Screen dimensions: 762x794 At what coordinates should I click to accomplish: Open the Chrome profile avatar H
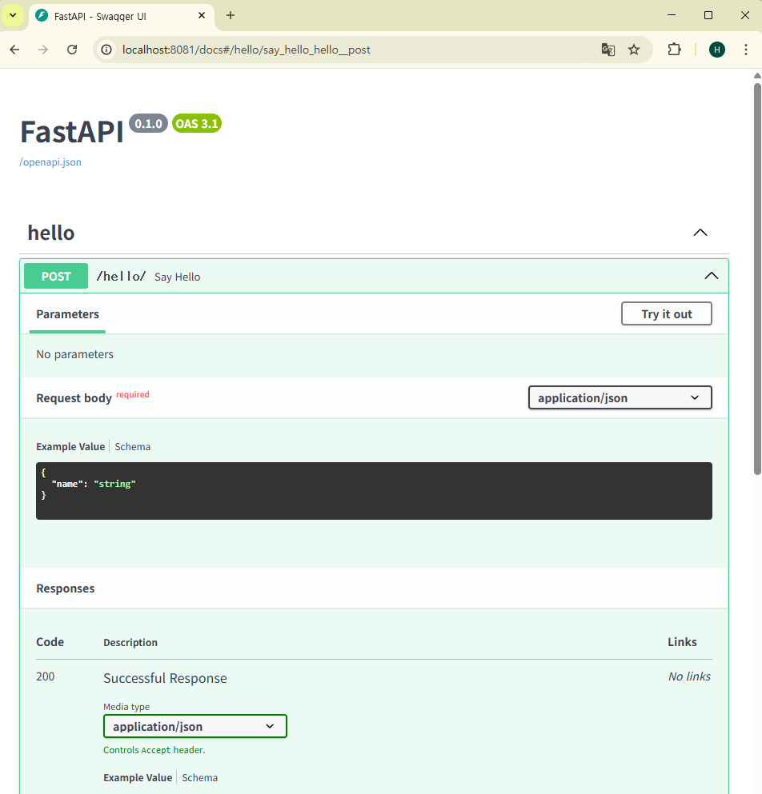[717, 50]
